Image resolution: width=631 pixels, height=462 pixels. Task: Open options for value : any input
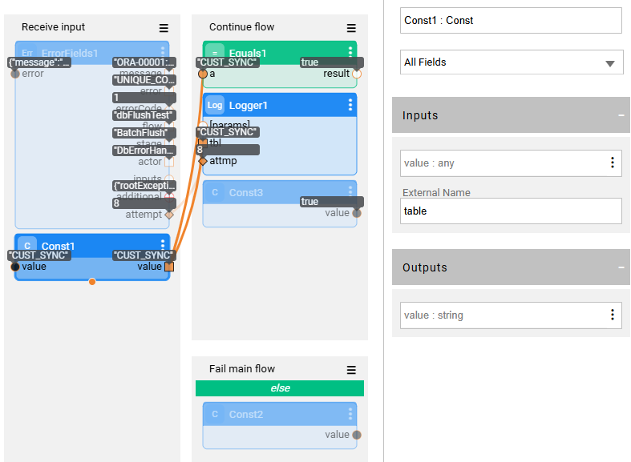(x=612, y=163)
